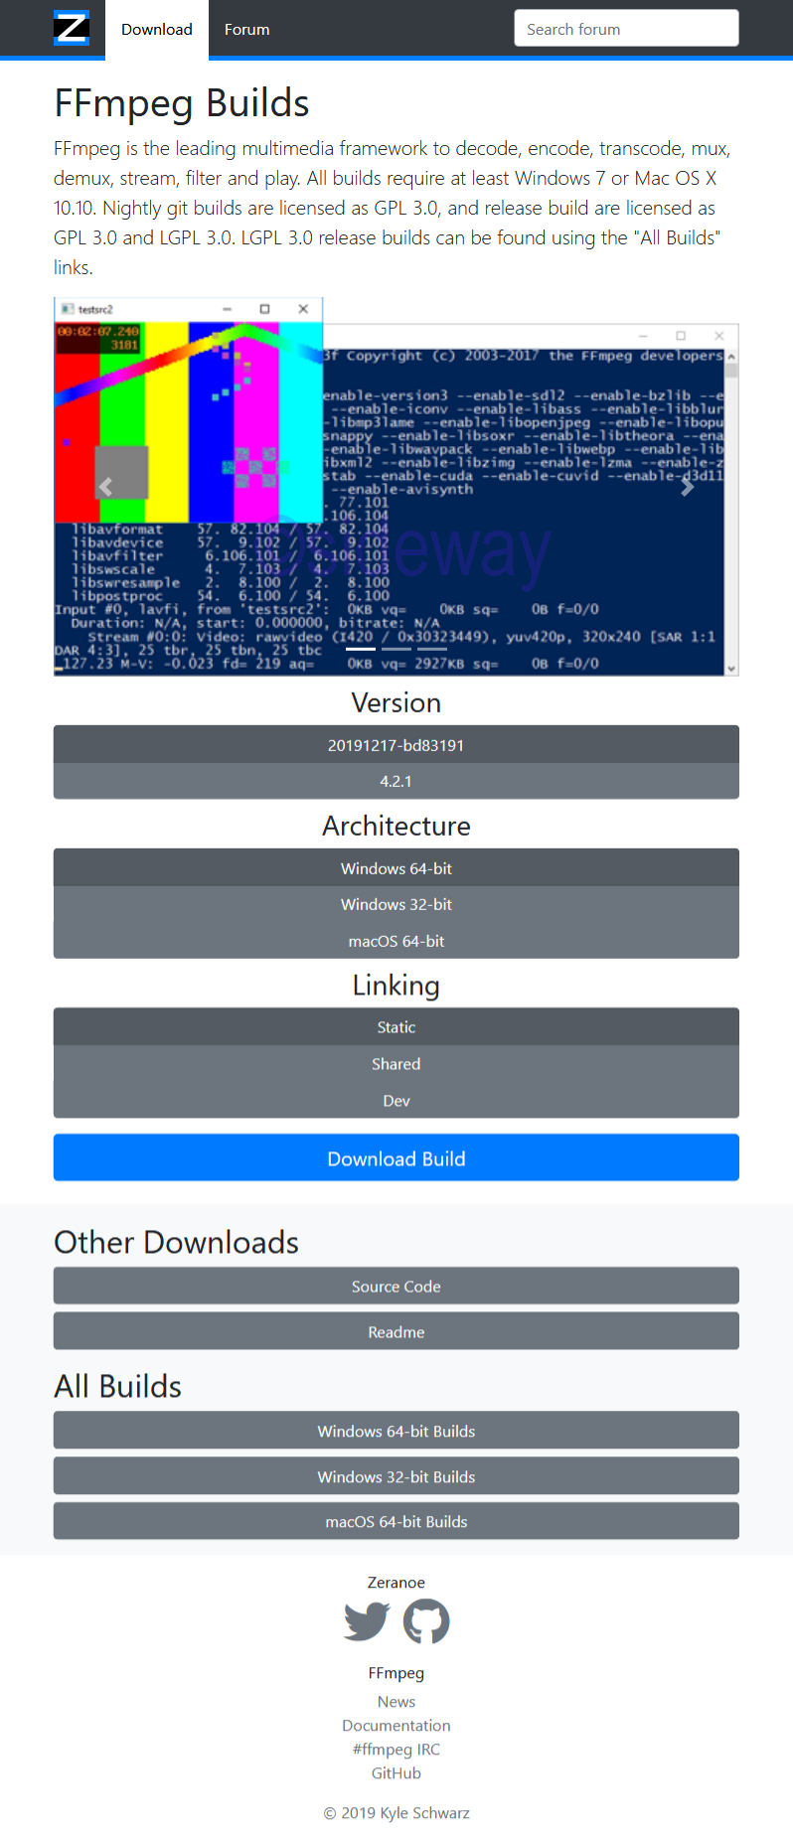793x1840 pixels.
Task: Show previous carousel slide arrow
Action: coord(105,487)
